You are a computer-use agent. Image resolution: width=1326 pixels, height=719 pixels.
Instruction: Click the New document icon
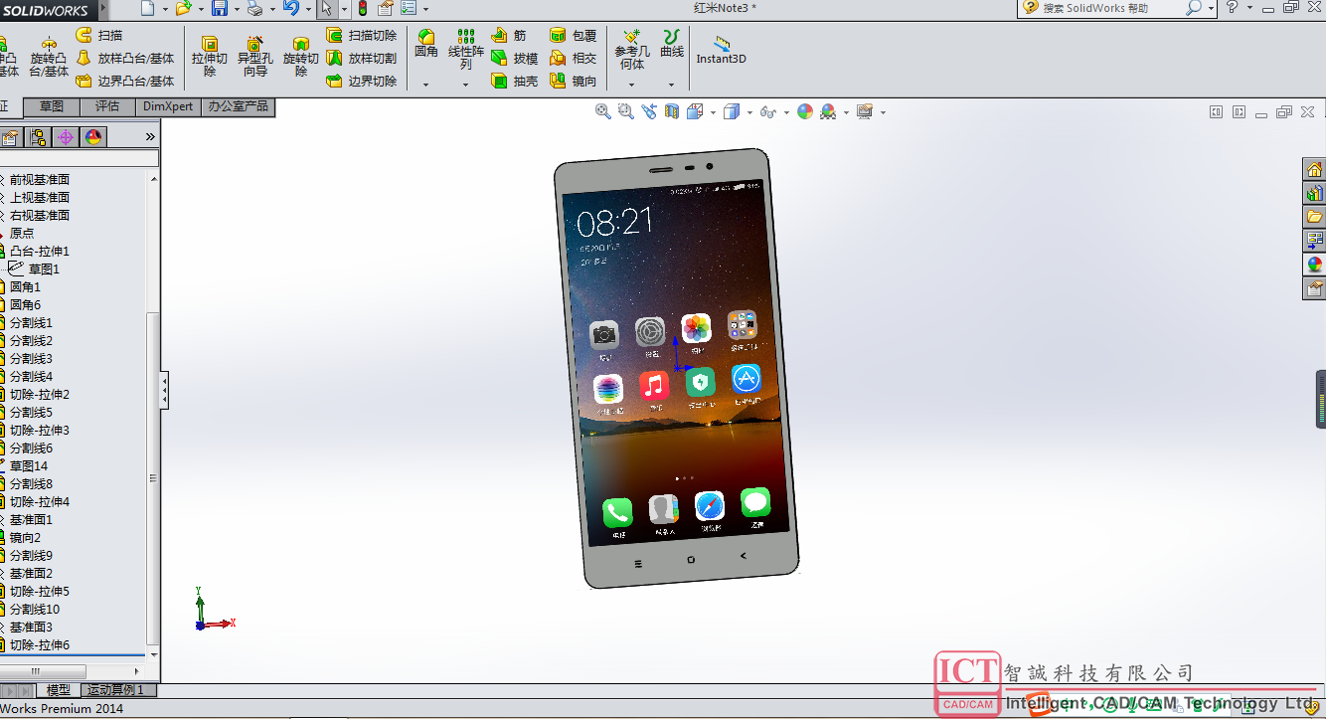pos(147,8)
